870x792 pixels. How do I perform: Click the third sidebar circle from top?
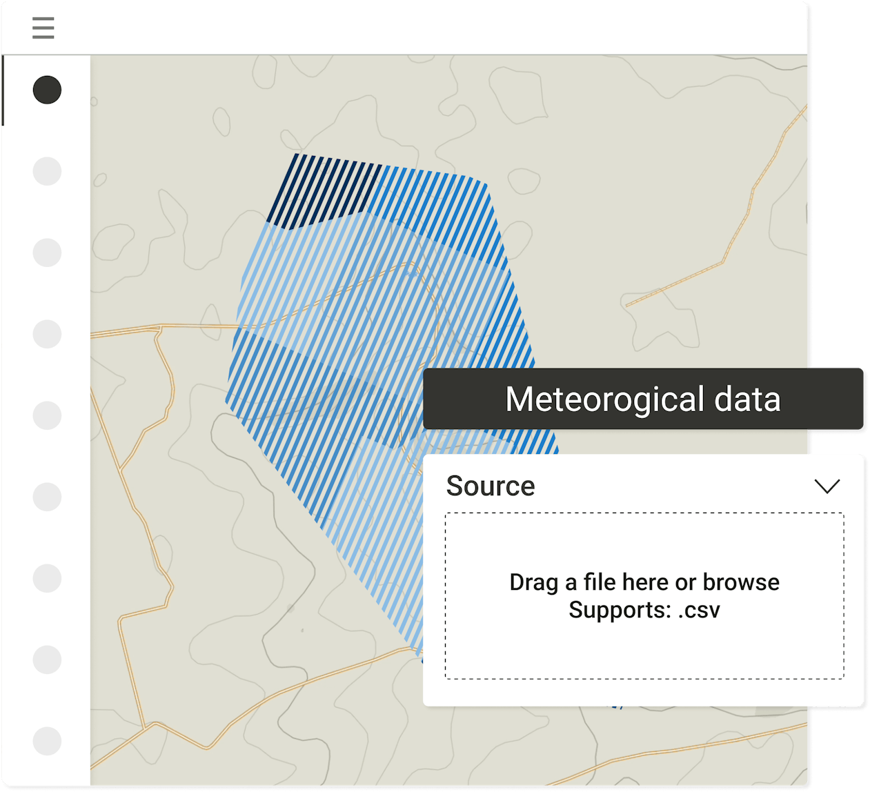[47, 253]
